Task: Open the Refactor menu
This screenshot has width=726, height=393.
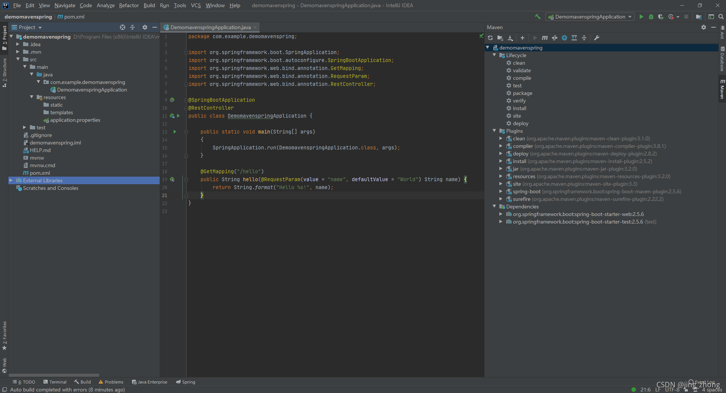Action: (x=129, y=5)
